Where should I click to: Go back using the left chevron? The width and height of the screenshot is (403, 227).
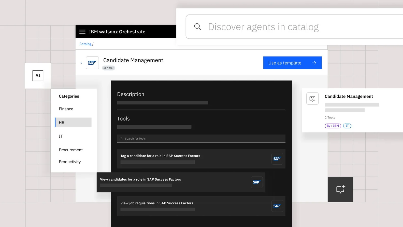pyautogui.click(x=81, y=63)
